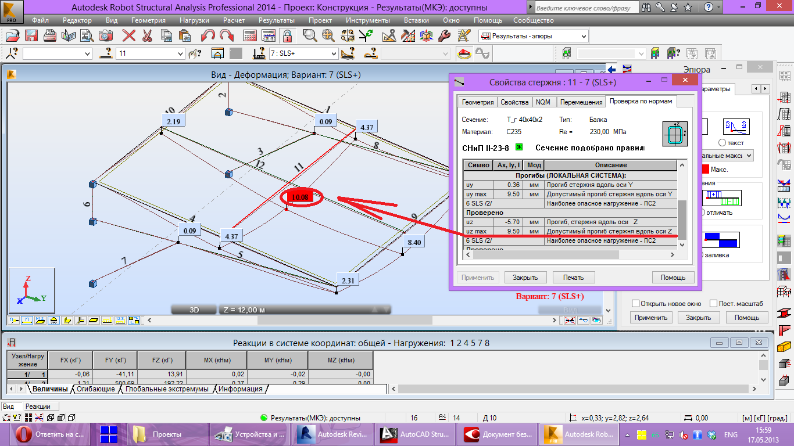The width and height of the screenshot is (794, 446).
Task: Click the node selection query icon
Action: 12,53
